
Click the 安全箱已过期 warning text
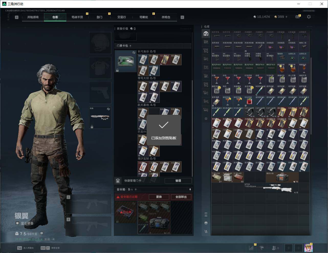pyautogui.click(x=129, y=197)
